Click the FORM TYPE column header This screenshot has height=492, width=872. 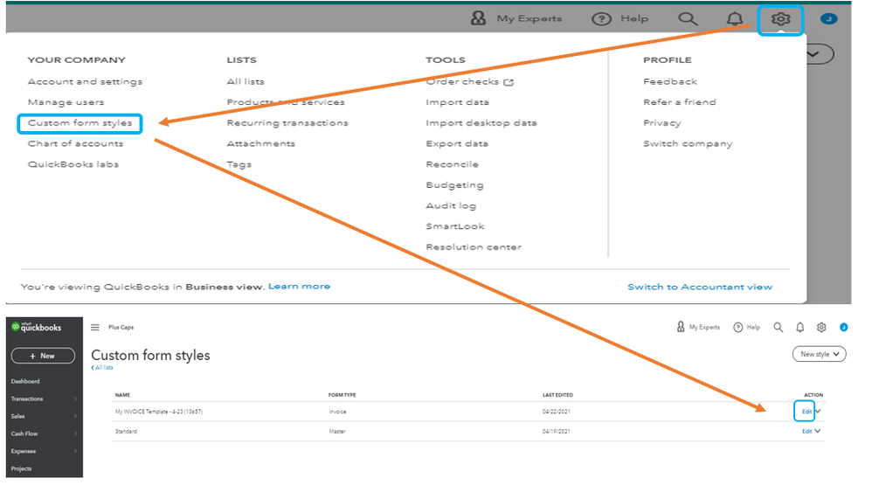(x=342, y=395)
